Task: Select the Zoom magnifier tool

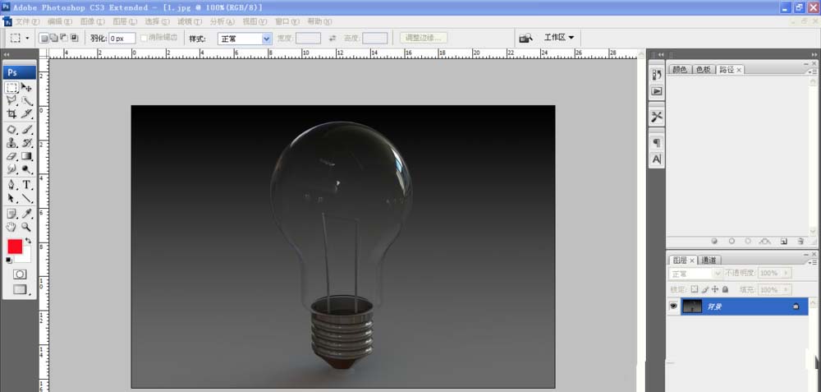Action: [27, 227]
